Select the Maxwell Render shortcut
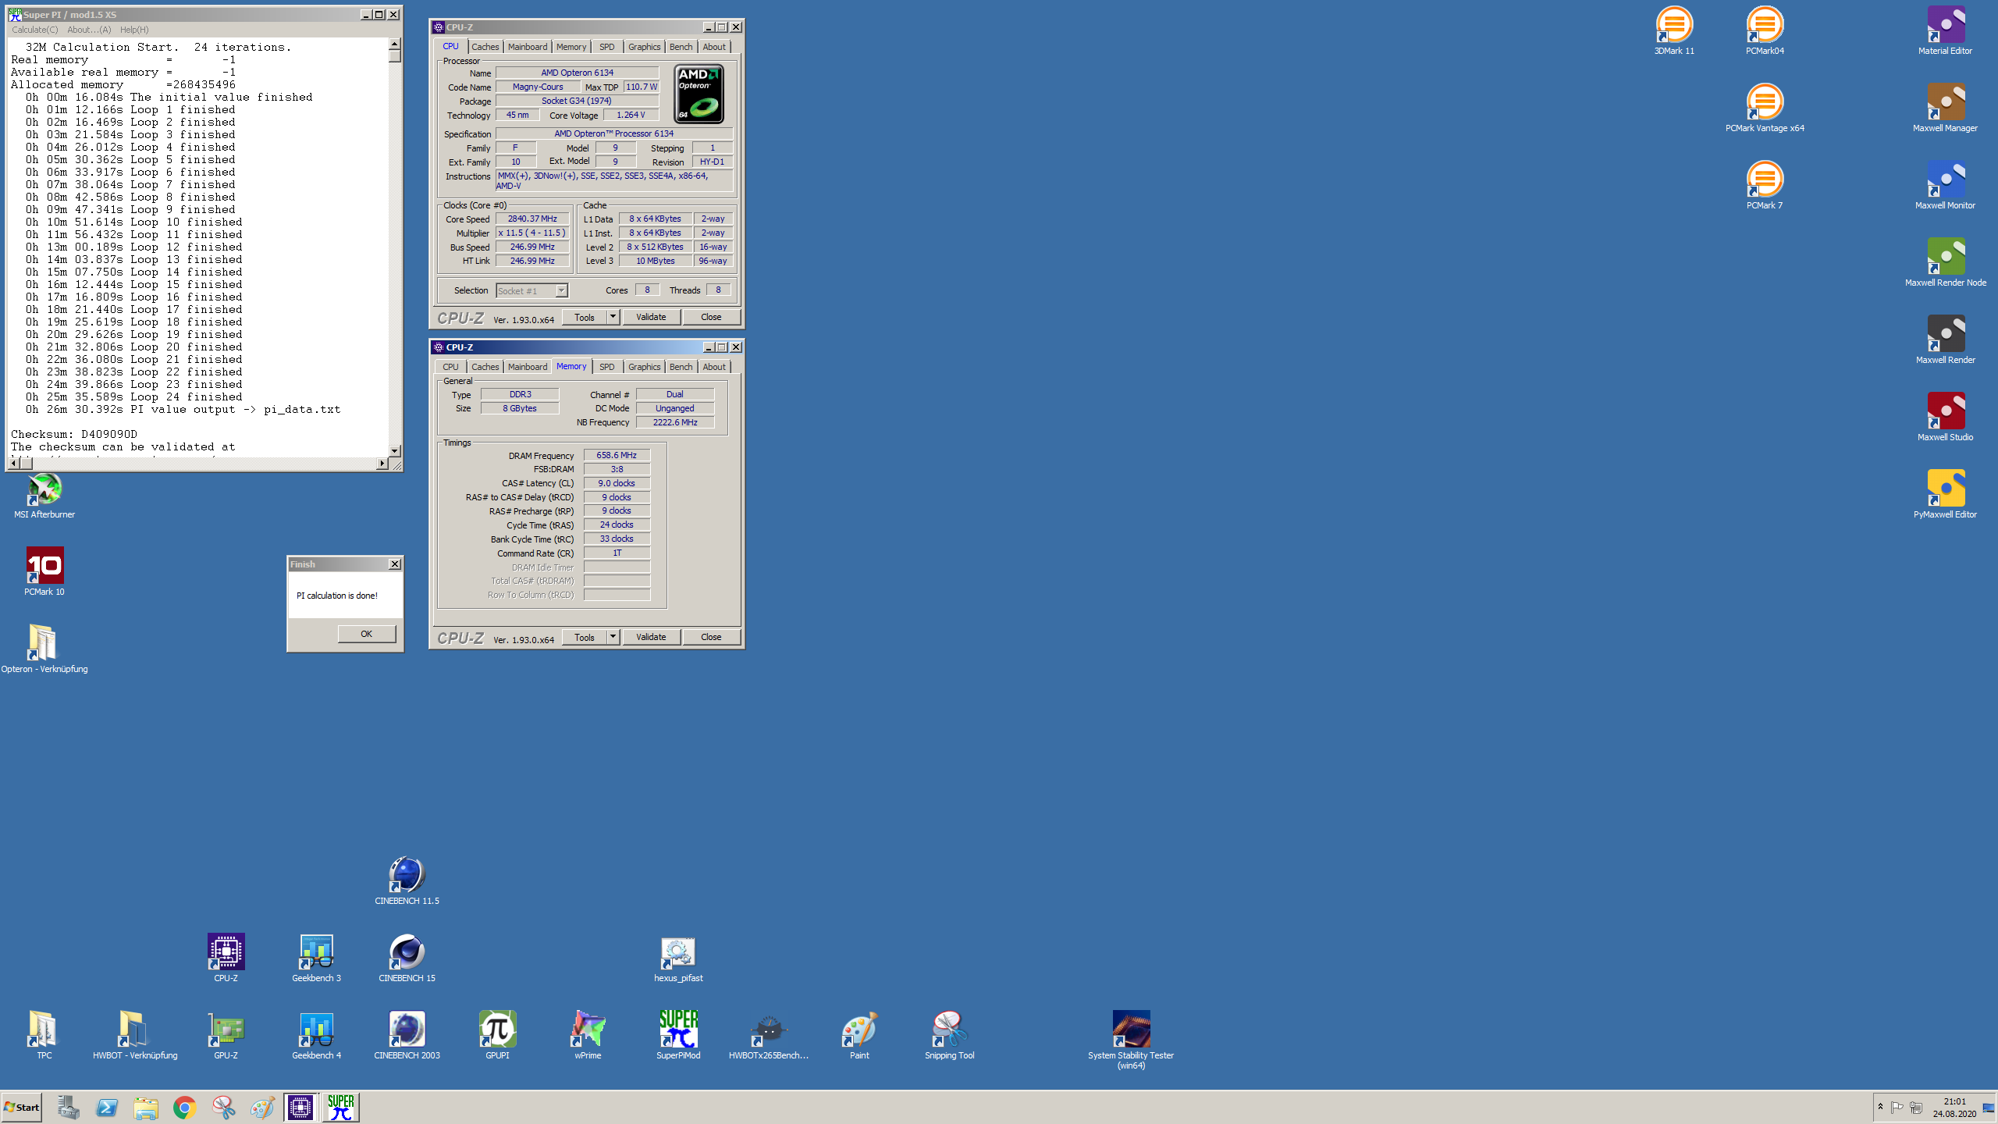The image size is (1998, 1124). coord(1945,340)
